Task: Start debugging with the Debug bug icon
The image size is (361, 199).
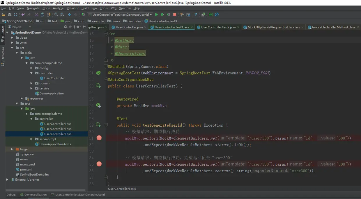Action: (162, 15)
